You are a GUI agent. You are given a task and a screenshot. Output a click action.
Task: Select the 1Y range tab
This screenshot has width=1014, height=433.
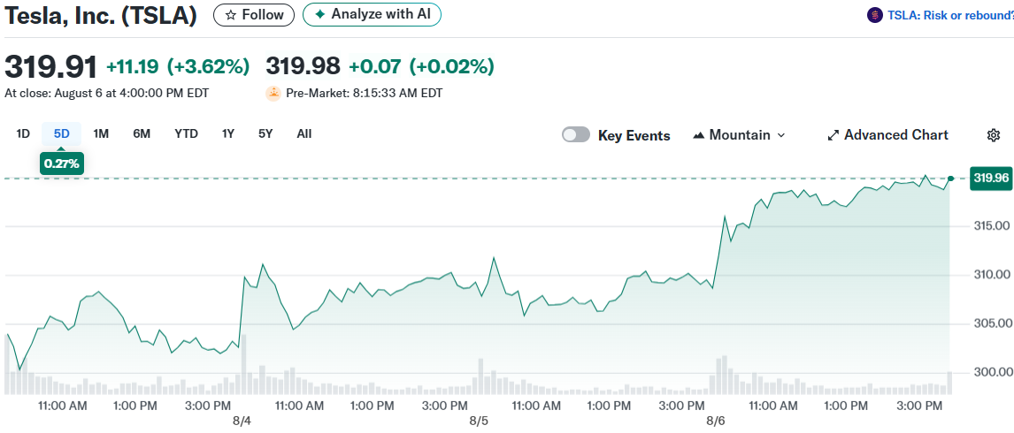point(228,133)
